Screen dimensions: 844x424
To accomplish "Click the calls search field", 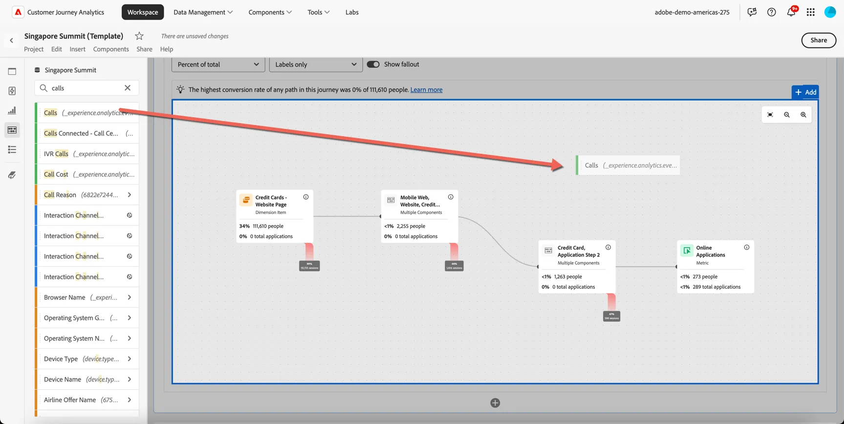I will (87, 88).
